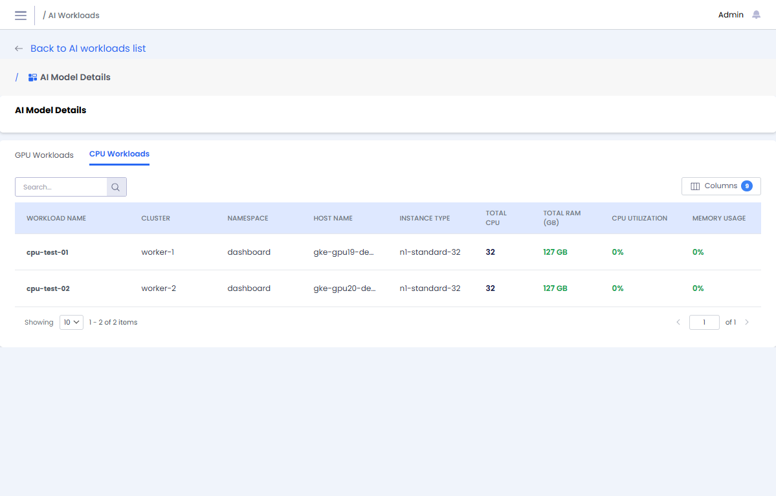Expand the items-per-page dropdown

tap(71, 322)
